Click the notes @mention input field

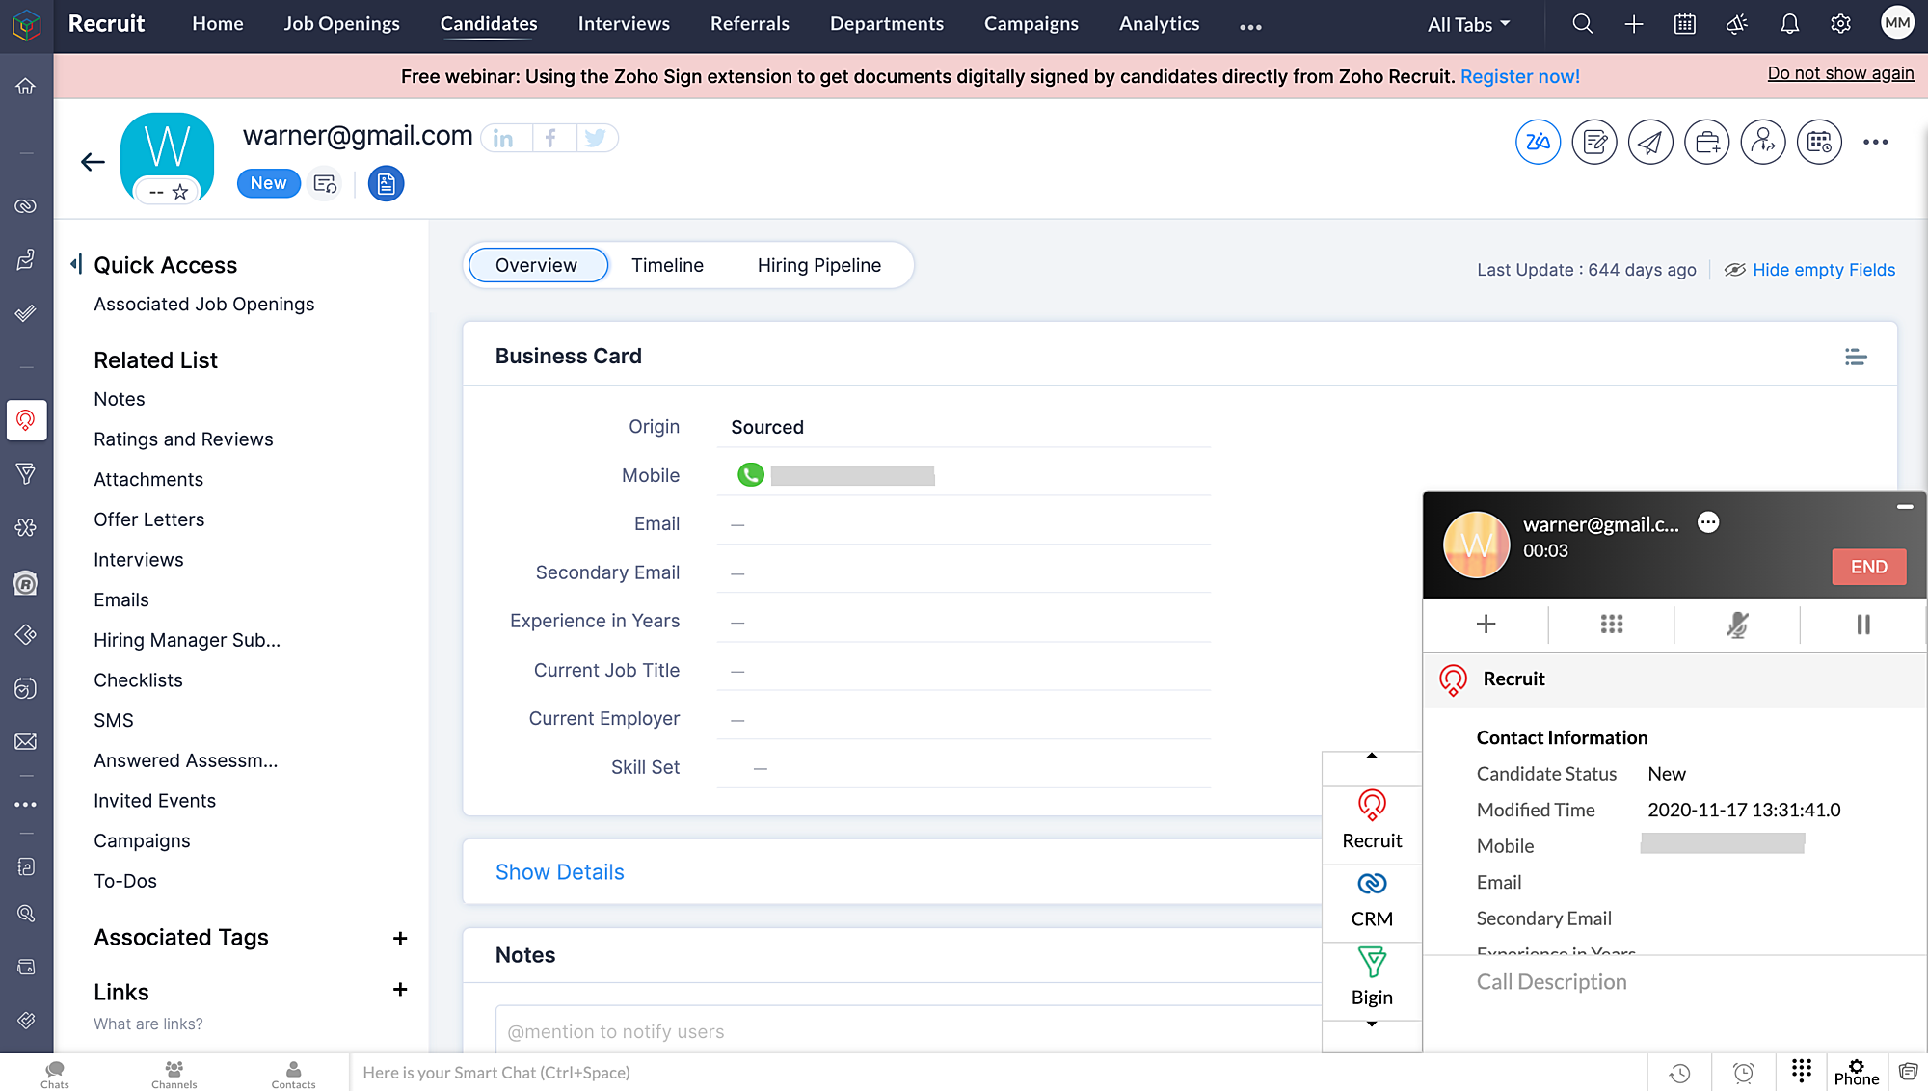(x=908, y=1031)
